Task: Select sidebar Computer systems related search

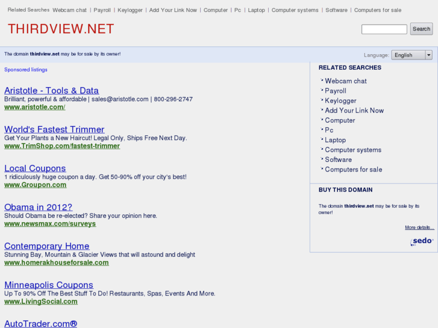Action: click(x=353, y=150)
